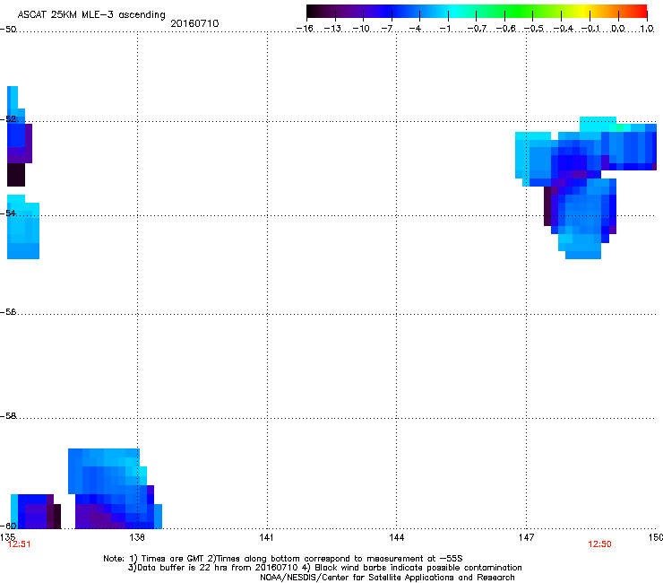Image resolution: width=663 pixels, height=583 pixels.
Task: Click longitude label 144
Action: [x=396, y=537]
